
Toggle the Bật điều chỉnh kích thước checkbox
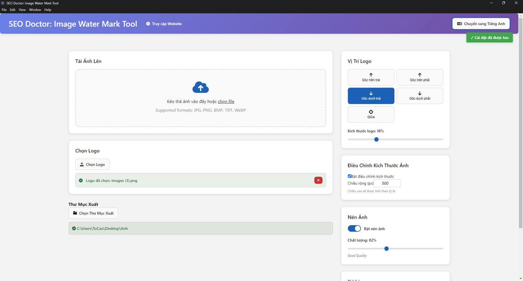[350, 176]
